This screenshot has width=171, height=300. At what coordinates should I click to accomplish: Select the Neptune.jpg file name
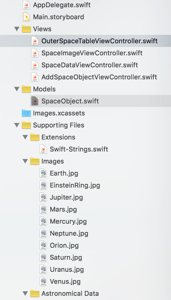tap(69, 234)
